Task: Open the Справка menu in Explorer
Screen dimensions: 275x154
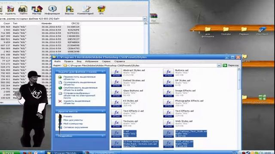Action: pyautogui.click(x=119, y=61)
